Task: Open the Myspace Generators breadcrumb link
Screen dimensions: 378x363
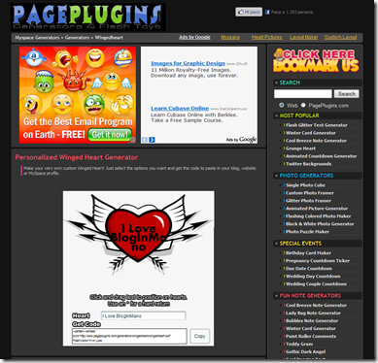Action: point(37,38)
